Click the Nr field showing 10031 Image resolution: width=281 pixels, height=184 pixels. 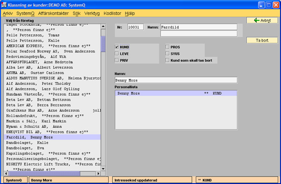[135, 27]
